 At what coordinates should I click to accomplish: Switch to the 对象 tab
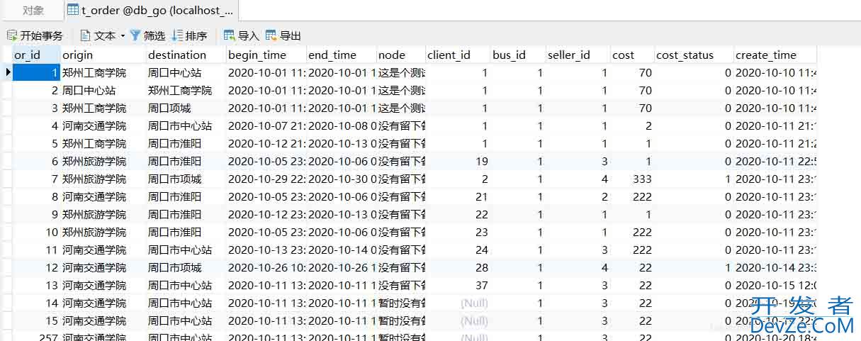(x=33, y=11)
